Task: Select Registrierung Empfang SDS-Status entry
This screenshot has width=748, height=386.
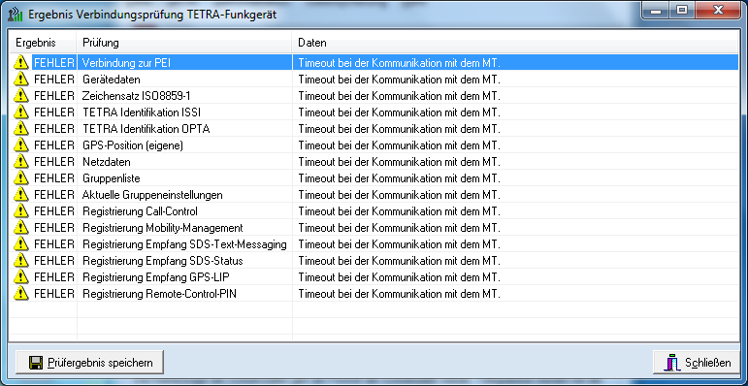Action: 163,261
